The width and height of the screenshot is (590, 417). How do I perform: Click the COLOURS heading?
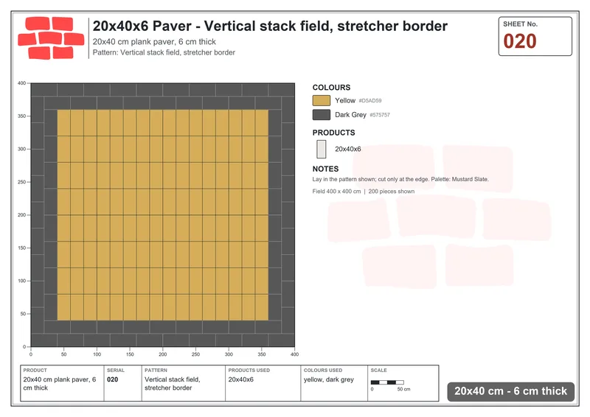tap(331, 88)
